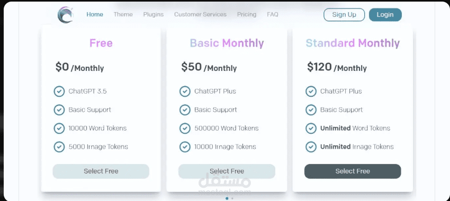Click the 500000 Word Tokens check icon
The image size is (450, 201).
coord(185,129)
